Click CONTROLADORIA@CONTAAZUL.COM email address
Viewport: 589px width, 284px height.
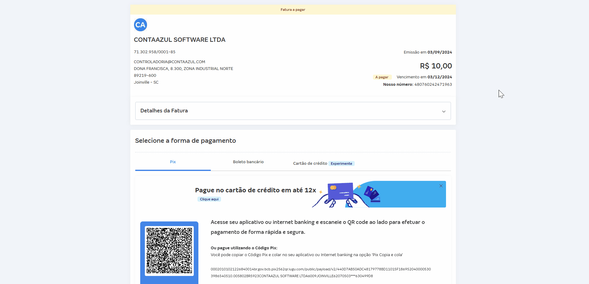tap(169, 62)
